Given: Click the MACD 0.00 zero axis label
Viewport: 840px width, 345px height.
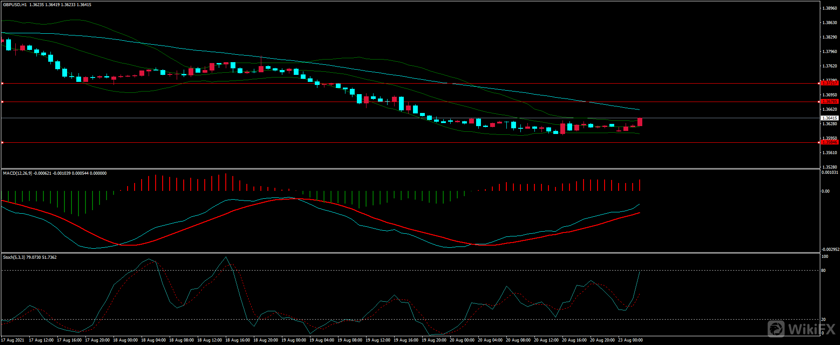Looking at the screenshot, I should click(825, 191).
